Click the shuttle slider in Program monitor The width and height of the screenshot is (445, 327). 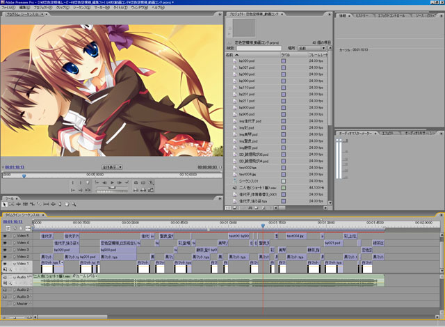coord(112,188)
